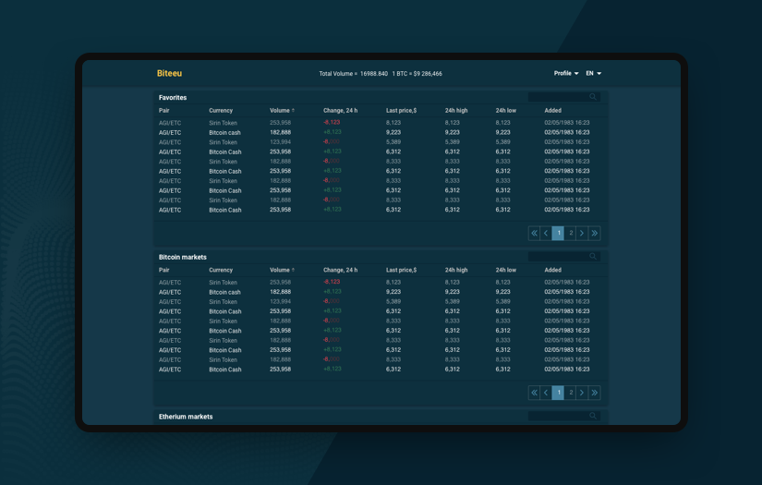Image resolution: width=762 pixels, height=485 pixels.
Task: Click the -8,123 change value in Favorites
Action: pyautogui.click(x=332, y=123)
